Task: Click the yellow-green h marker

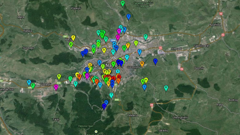Action: tap(59, 77)
